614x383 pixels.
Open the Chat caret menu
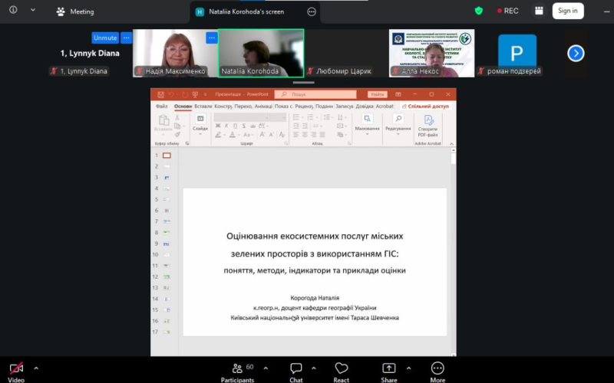tap(314, 368)
